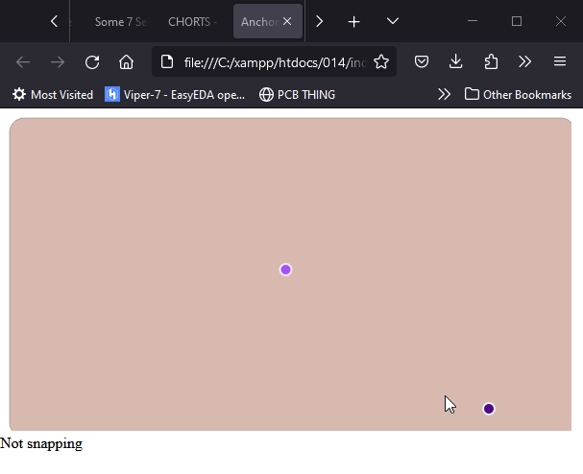
Task: Reload the current page
Action: [x=92, y=61]
